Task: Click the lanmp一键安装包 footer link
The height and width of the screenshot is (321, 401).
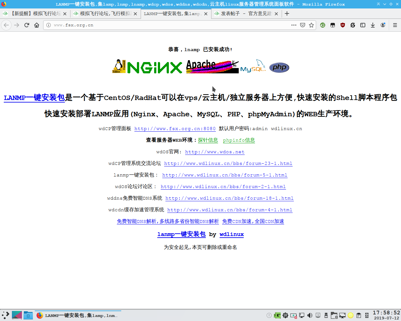Action: (181, 234)
